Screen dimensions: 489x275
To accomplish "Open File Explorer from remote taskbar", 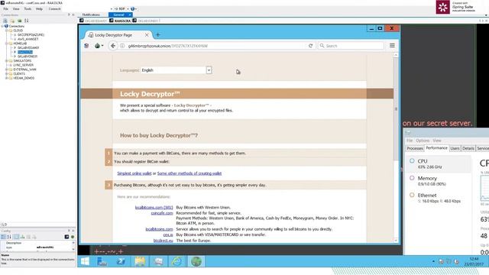I will 140,261.
